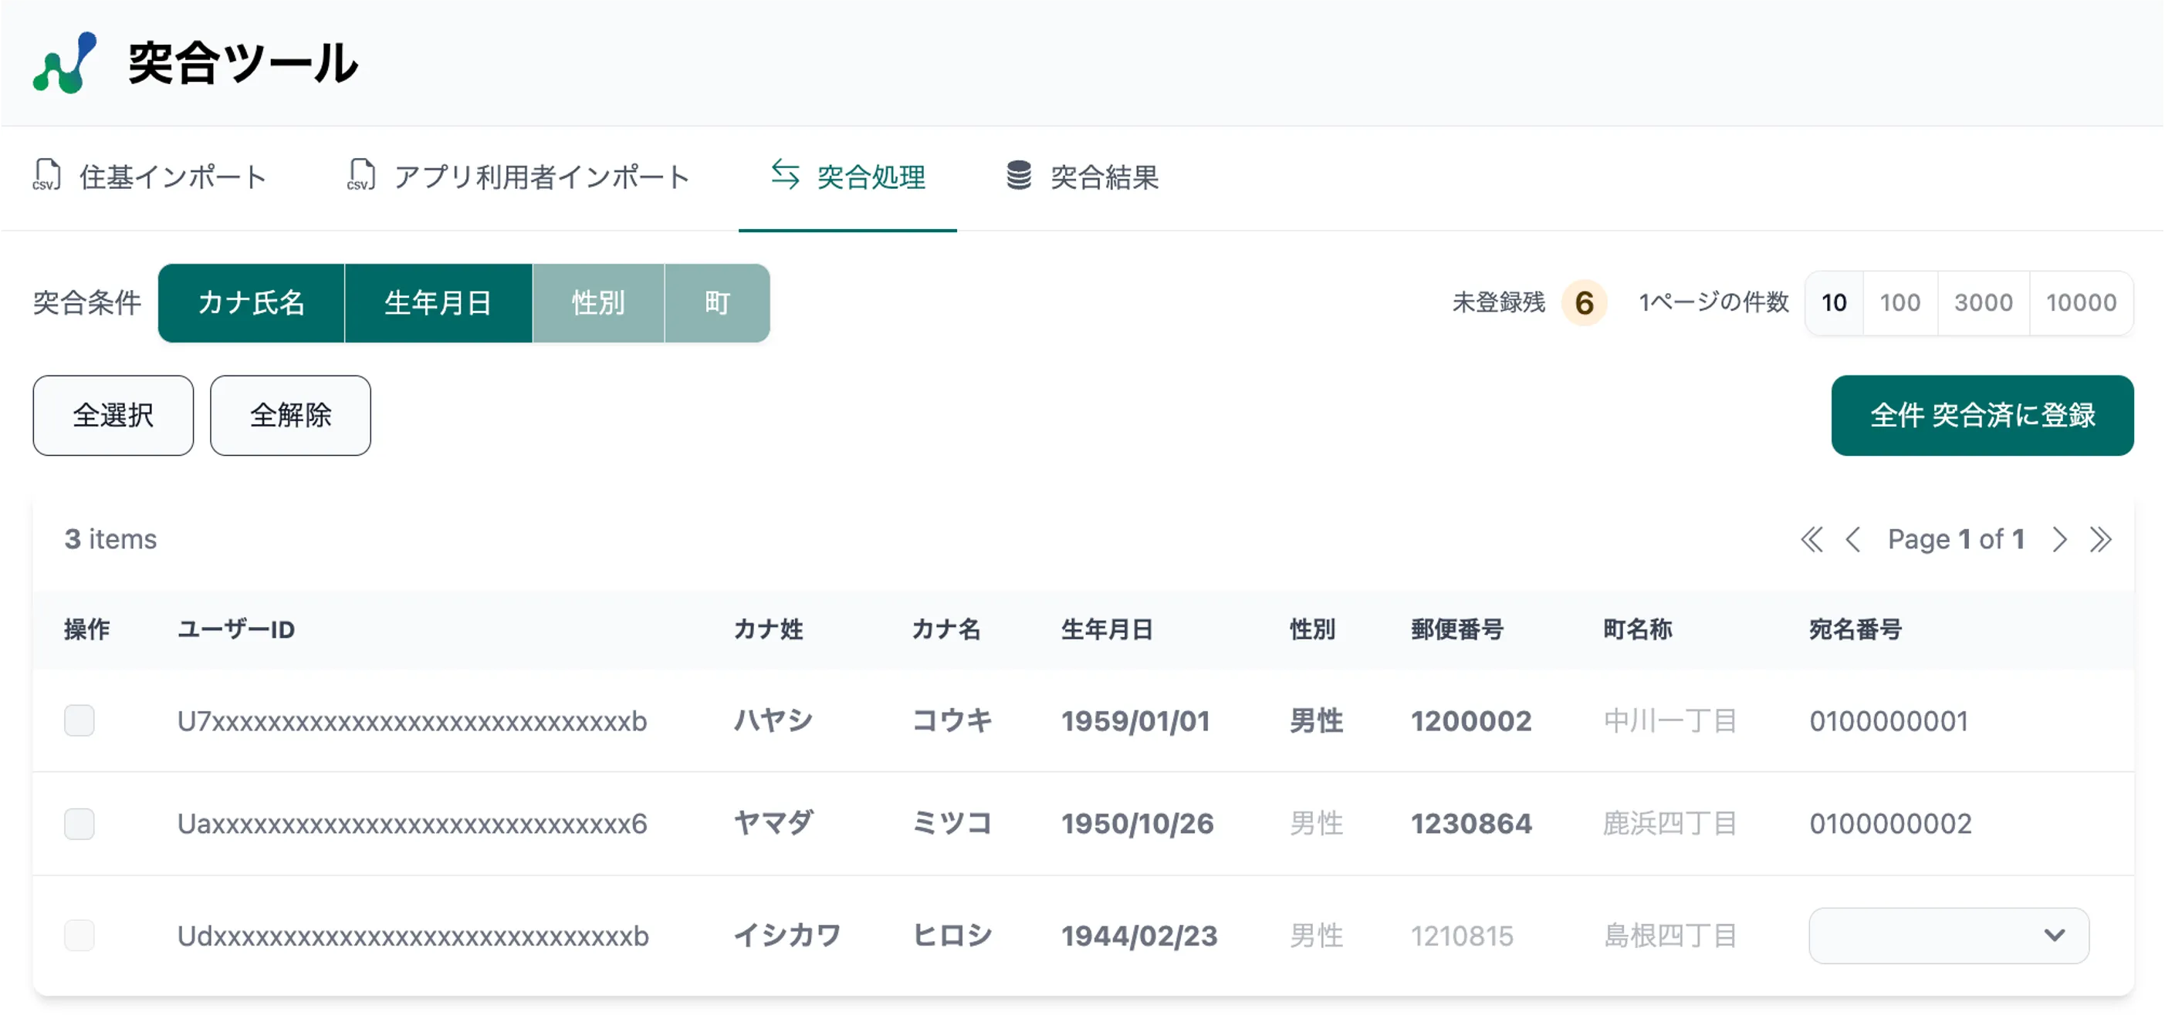Set items per page to 100
2165x1032 pixels.
1899,303
